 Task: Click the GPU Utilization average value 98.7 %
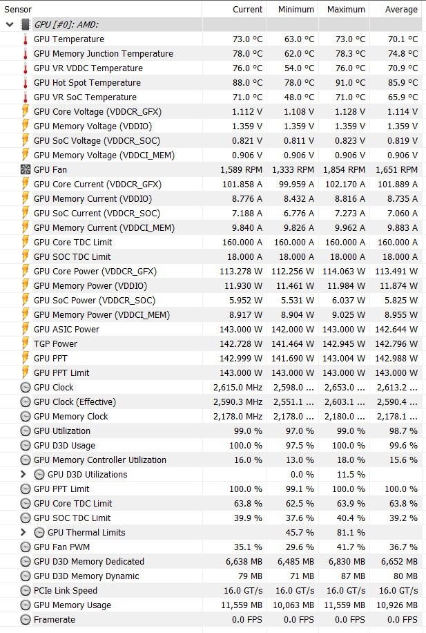click(x=403, y=431)
